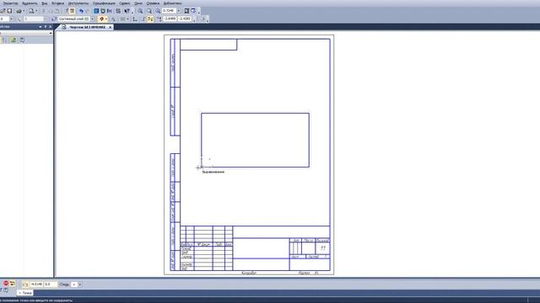
Task: Open the Библиотеки menu
Action: (172, 3)
